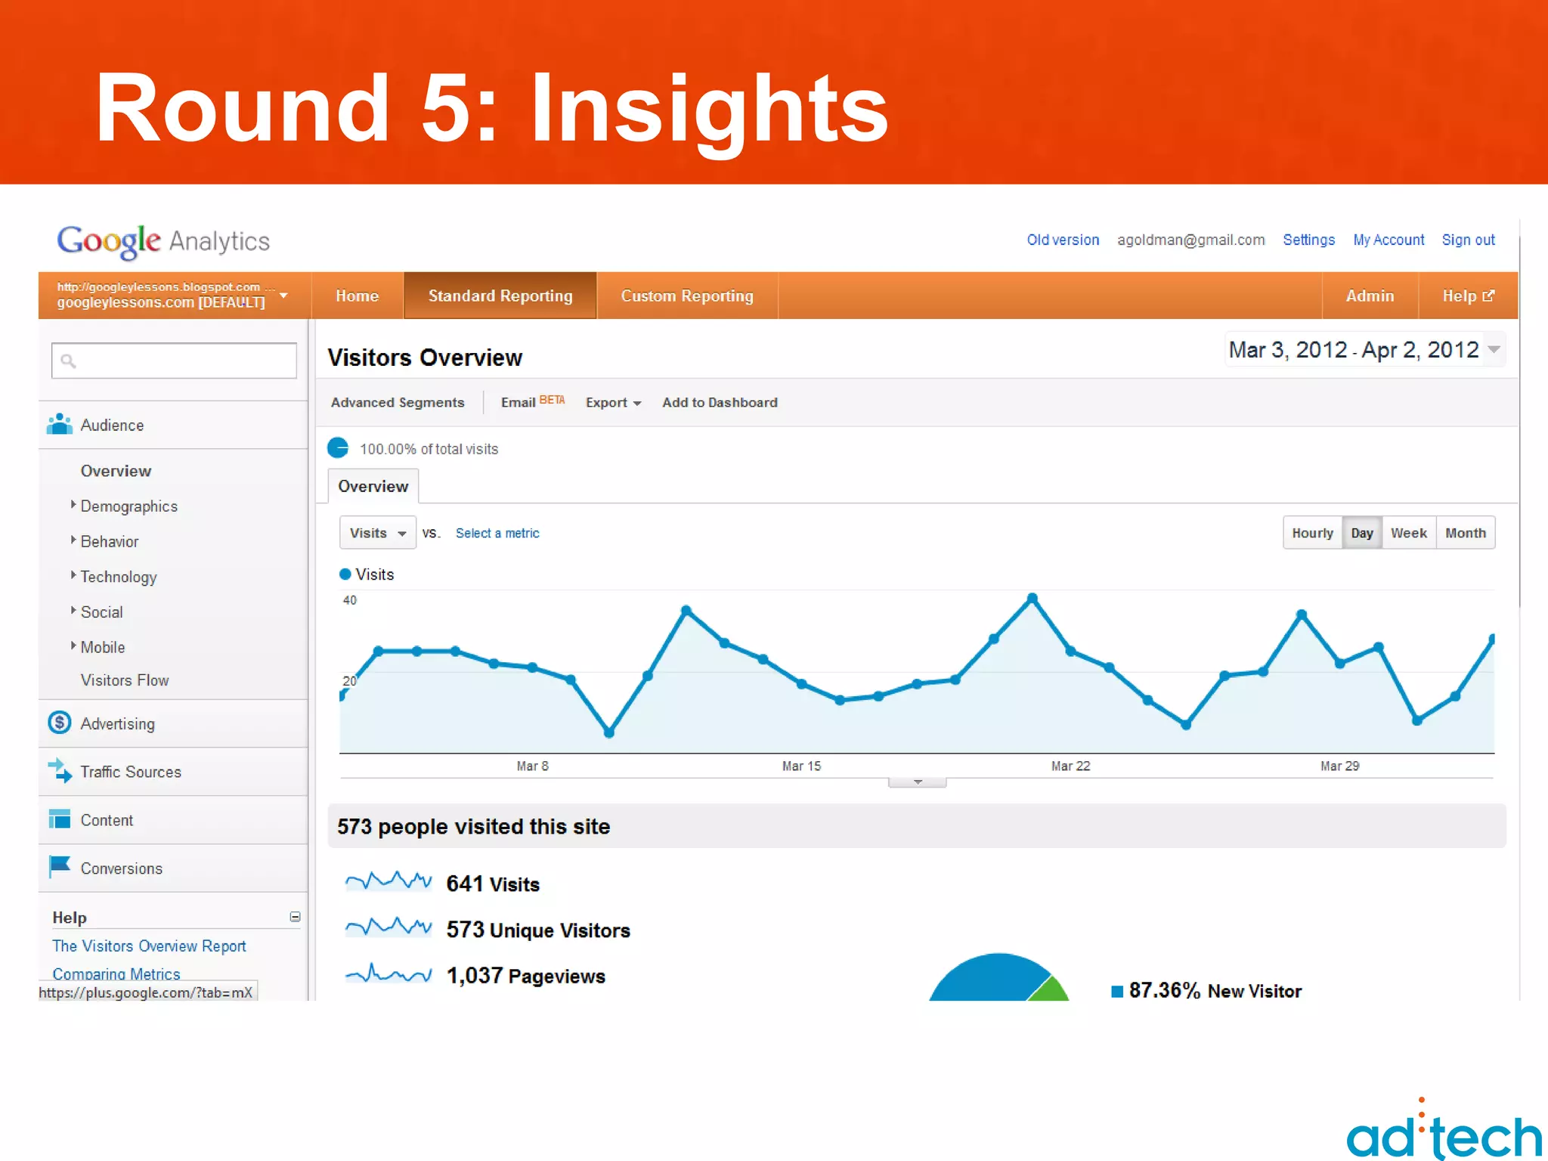Open the Custom Reporting tab
This screenshot has height=1161, width=1548.
[x=686, y=296]
